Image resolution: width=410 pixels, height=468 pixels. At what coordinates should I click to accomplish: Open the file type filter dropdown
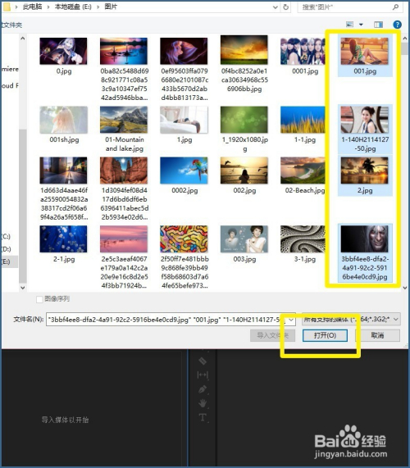[x=351, y=320]
